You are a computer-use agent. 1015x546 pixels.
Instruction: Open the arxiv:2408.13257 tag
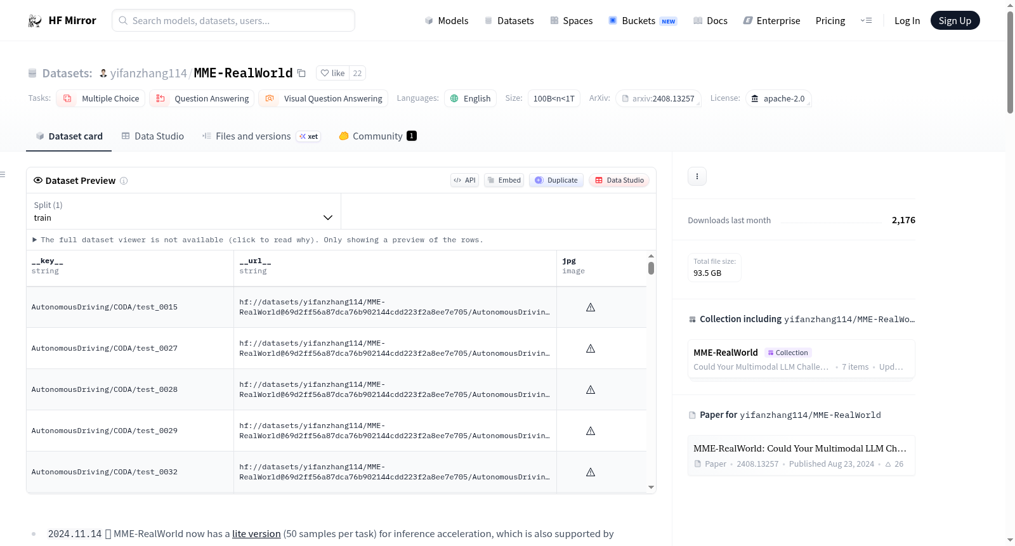click(658, 98)
